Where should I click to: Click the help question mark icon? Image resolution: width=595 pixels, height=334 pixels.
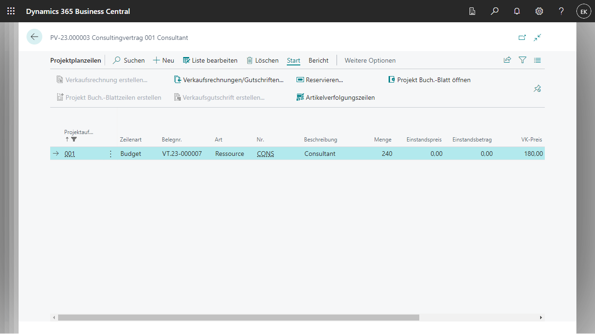click(562, 11)
